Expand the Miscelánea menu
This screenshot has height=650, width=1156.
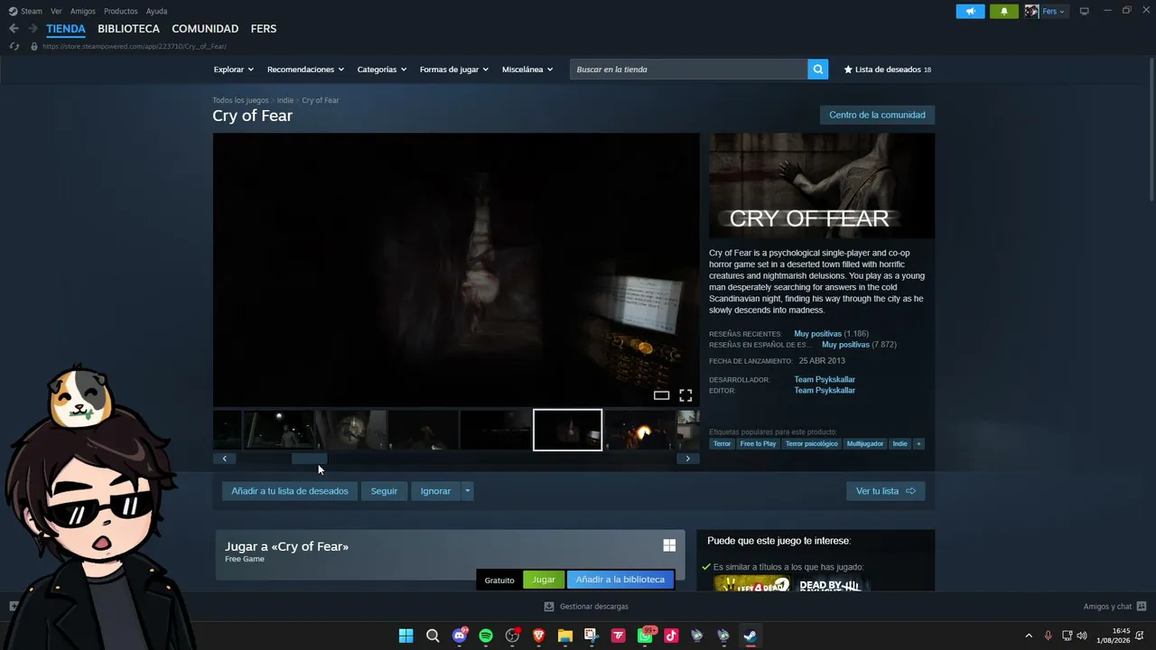click(527, 70)
